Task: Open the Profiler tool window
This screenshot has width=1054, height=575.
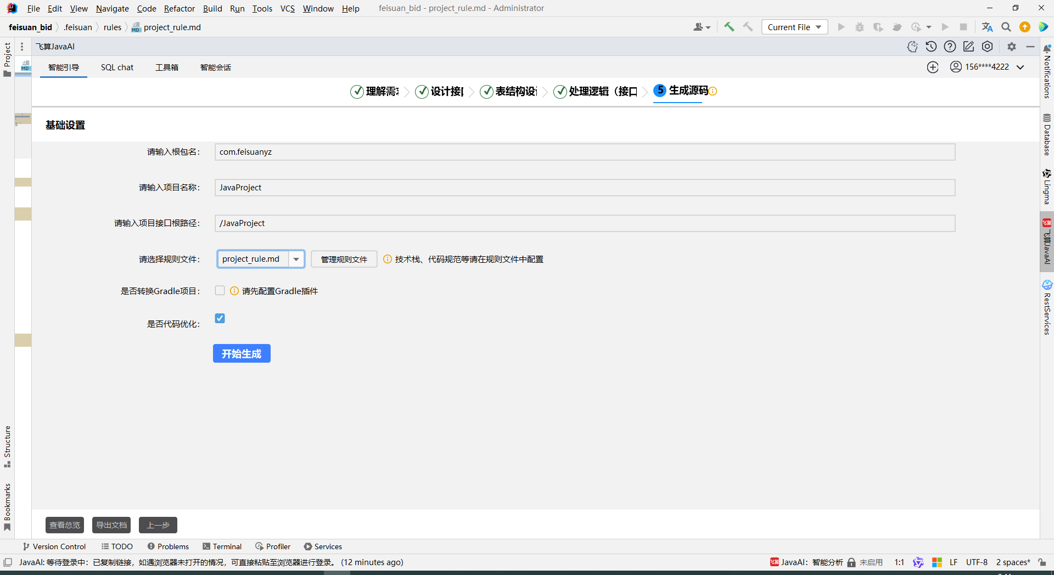Action: point(273,546)
